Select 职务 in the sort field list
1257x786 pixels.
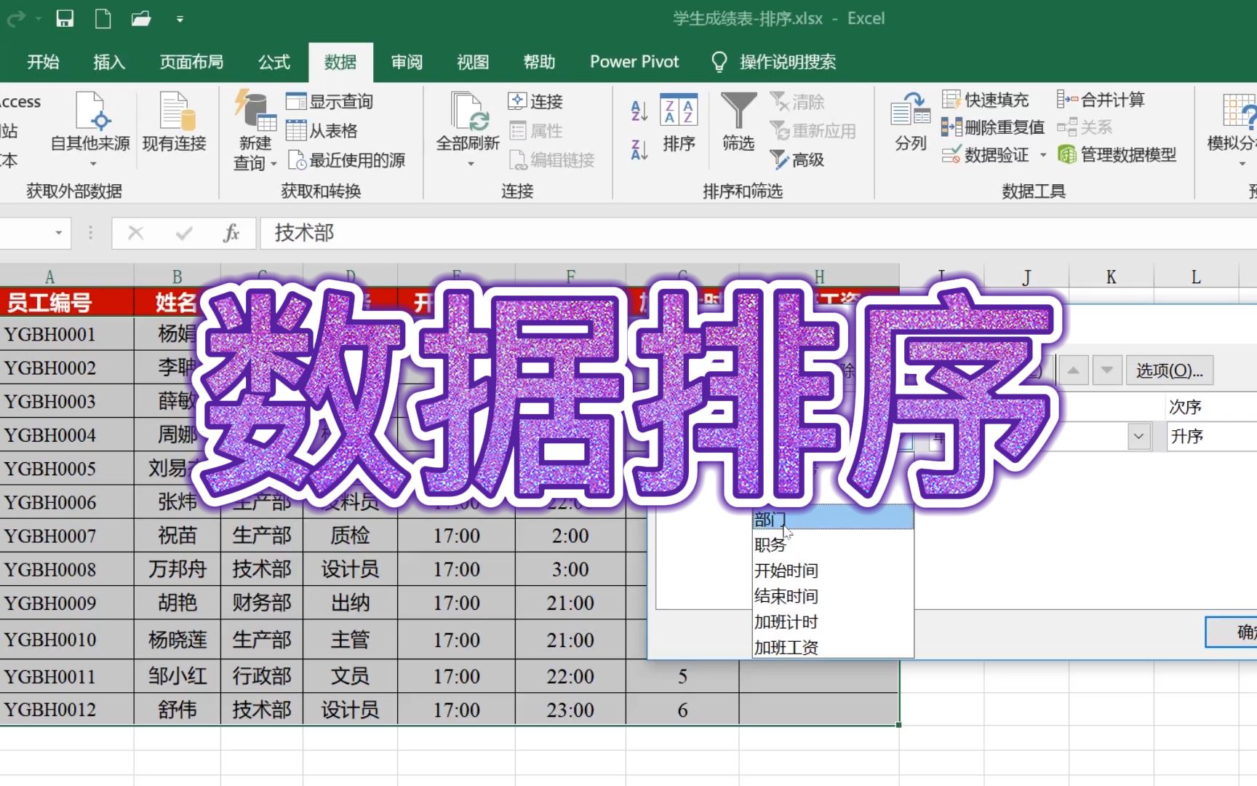coord(770,544)
